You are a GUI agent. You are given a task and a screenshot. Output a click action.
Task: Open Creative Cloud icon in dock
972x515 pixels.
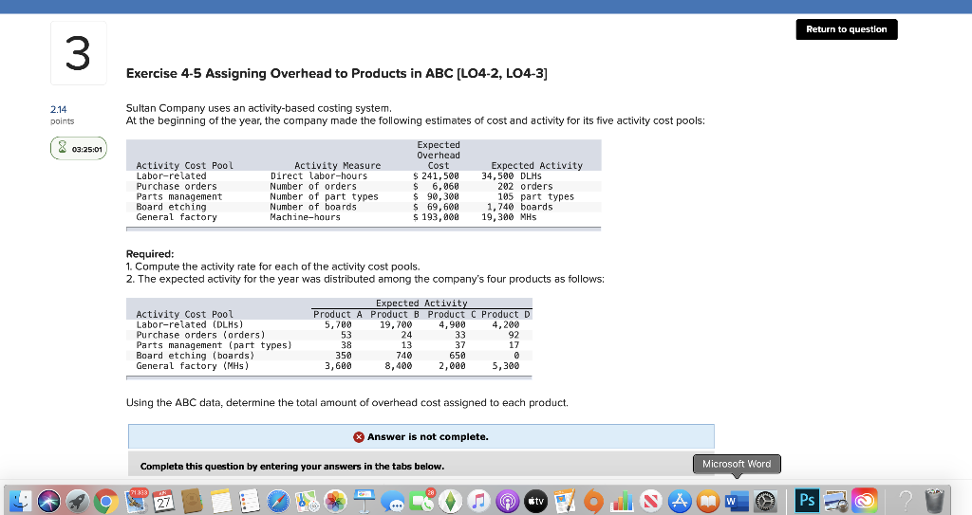[x=865, y=501]
